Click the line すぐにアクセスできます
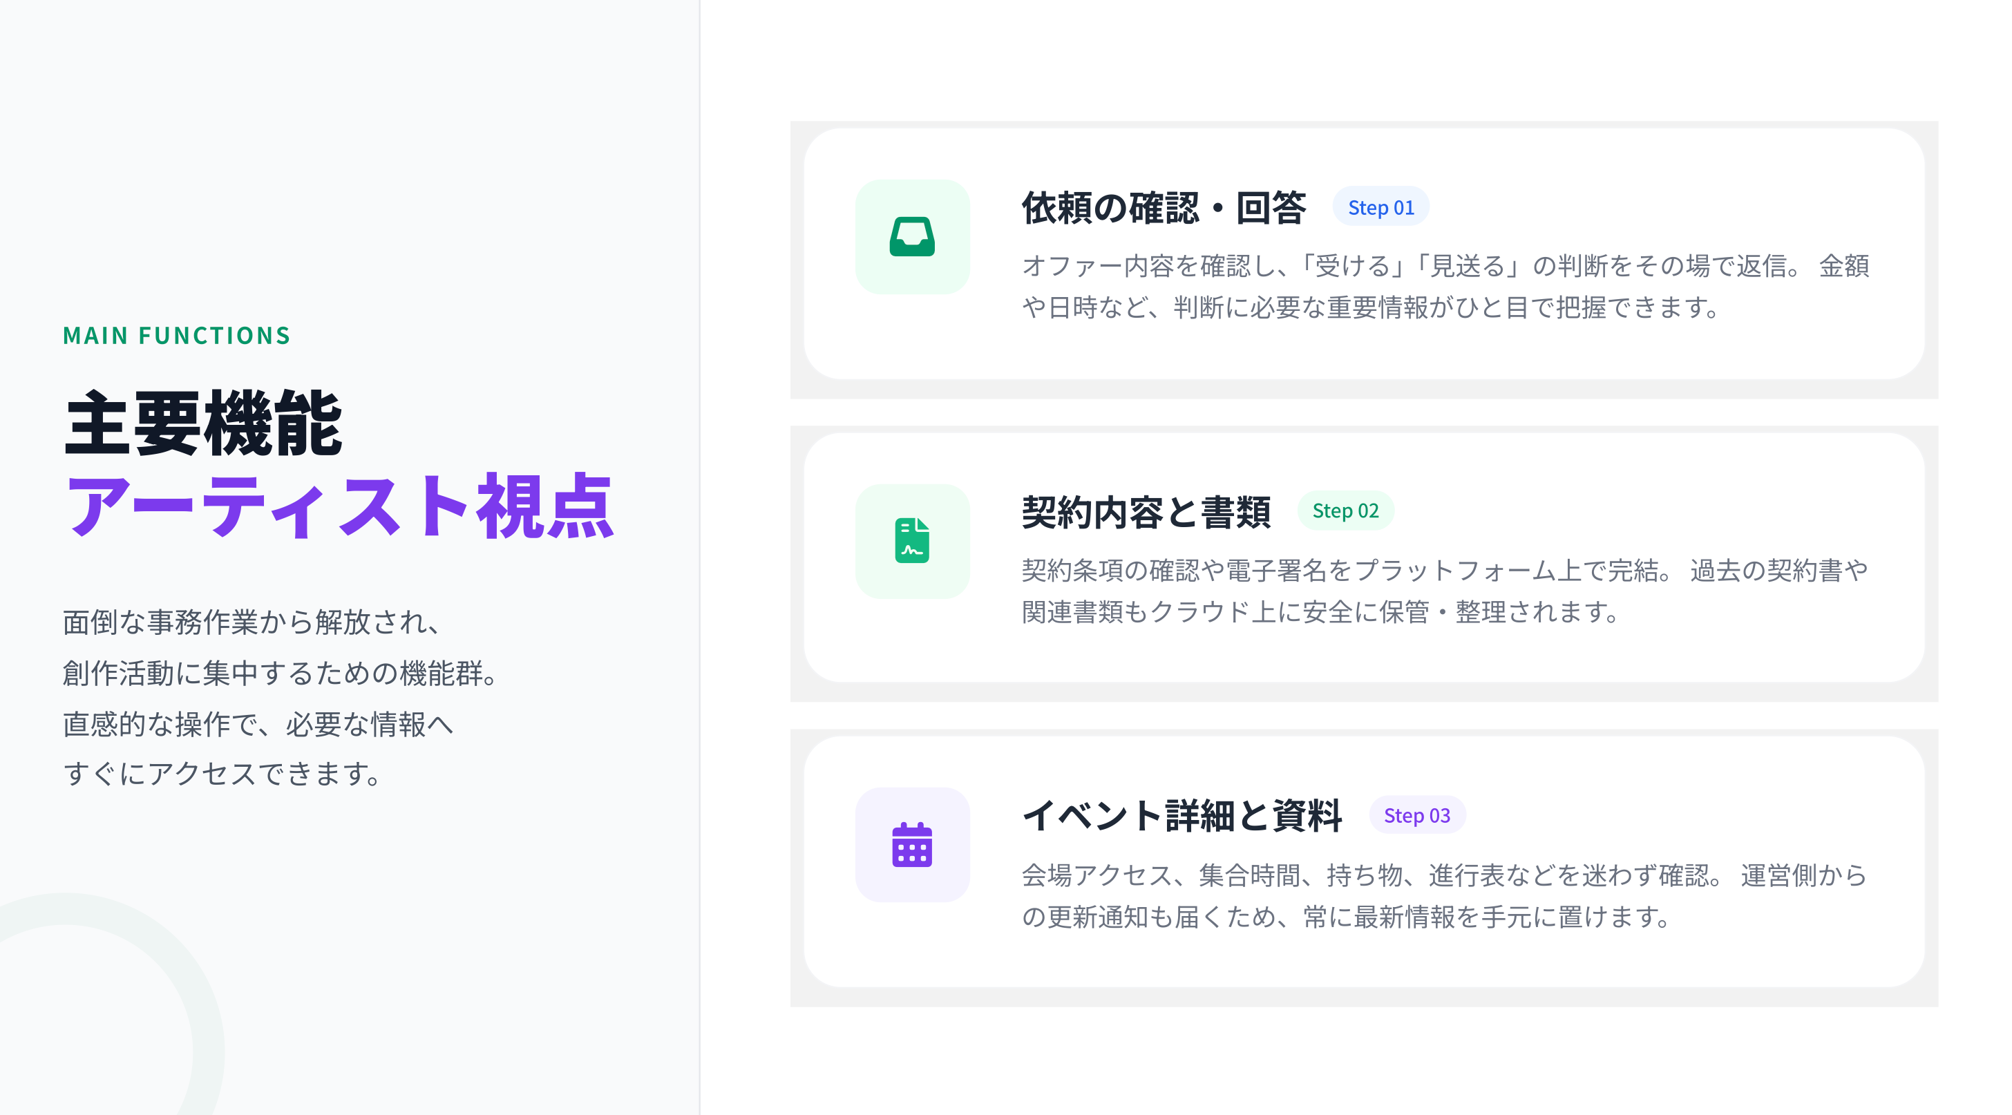Image resolution: width=2012 pixels, height=1115 pixels. tap(222, 774)
